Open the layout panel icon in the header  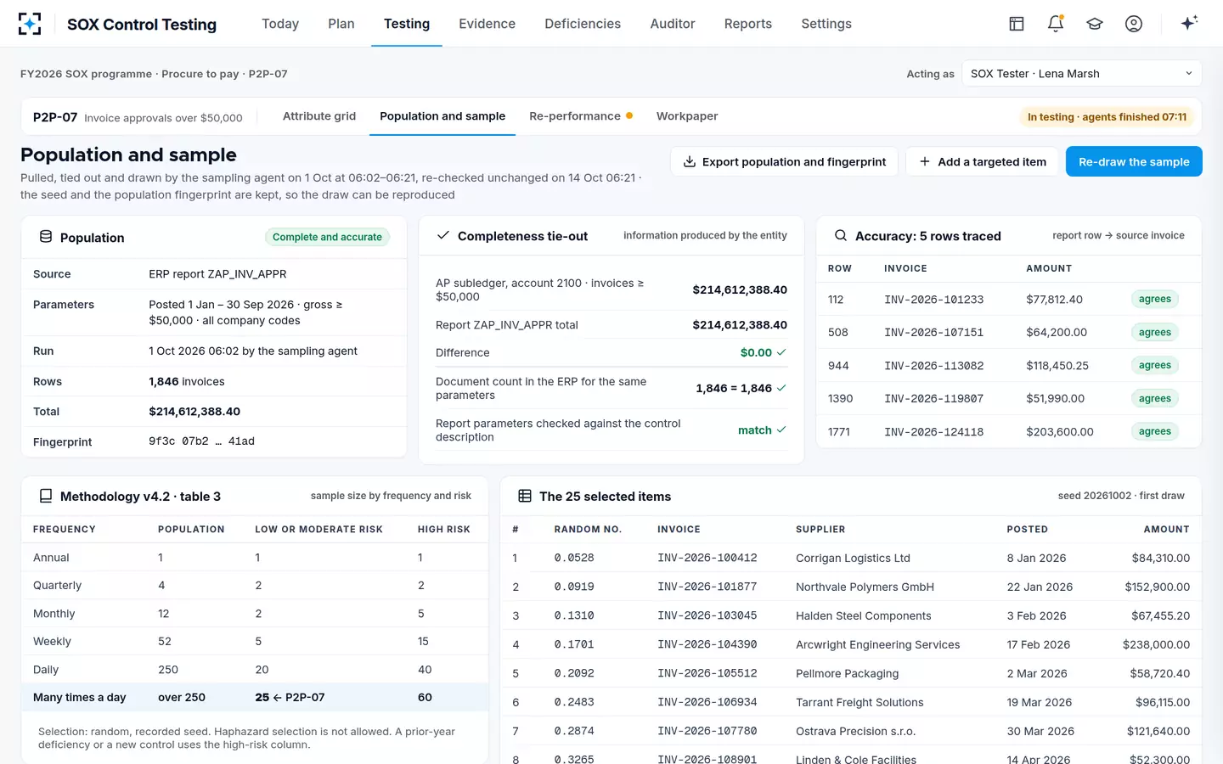click(x=1017, y=24)
